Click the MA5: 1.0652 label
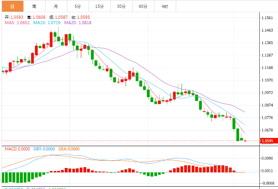 pos(17,23)
